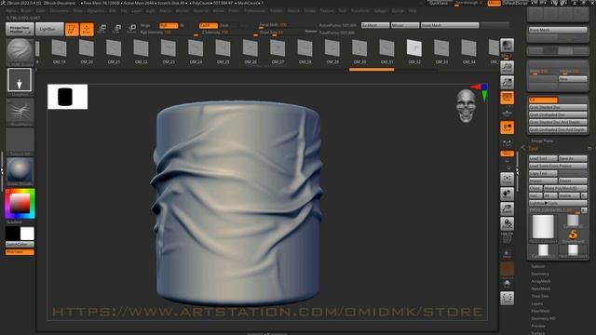The image size is (596, 335).
Task: Click the Zoom3D navigation icon
Action: pyautogui.click(x=507, y=208)
